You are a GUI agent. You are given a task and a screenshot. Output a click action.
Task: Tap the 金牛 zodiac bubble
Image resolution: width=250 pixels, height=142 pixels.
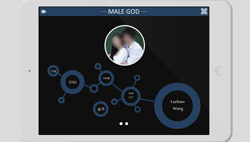tap(101, 109)
